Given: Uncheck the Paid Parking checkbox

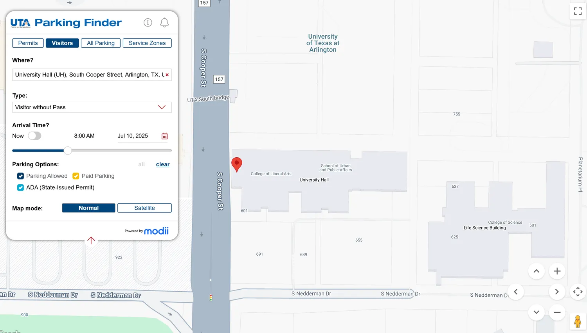Looking at the screenshot, I should tap(76, 176).
